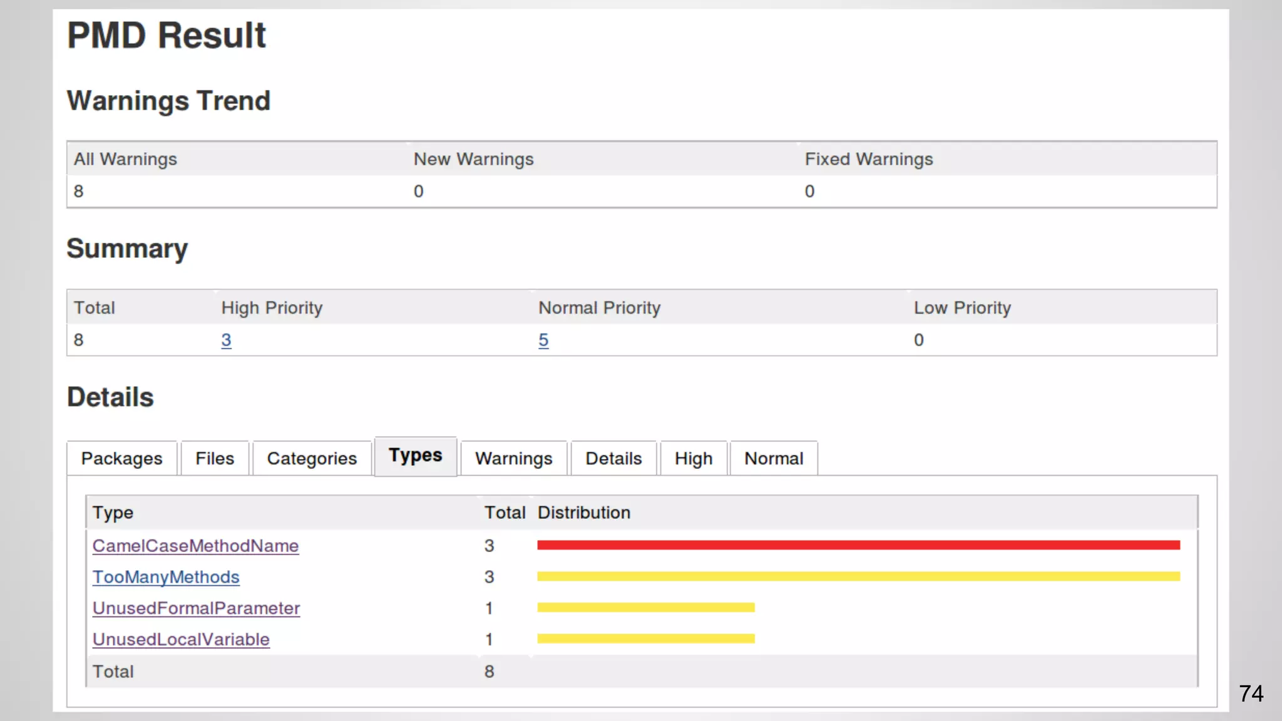1282x721 pixels.
Task: Select the Types tab
Action: point(415,456)
